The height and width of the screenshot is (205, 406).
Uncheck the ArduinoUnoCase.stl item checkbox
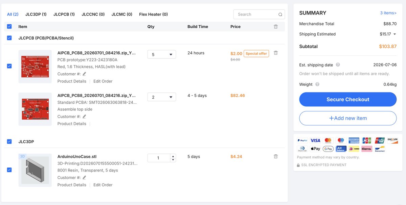coord(9,170)
